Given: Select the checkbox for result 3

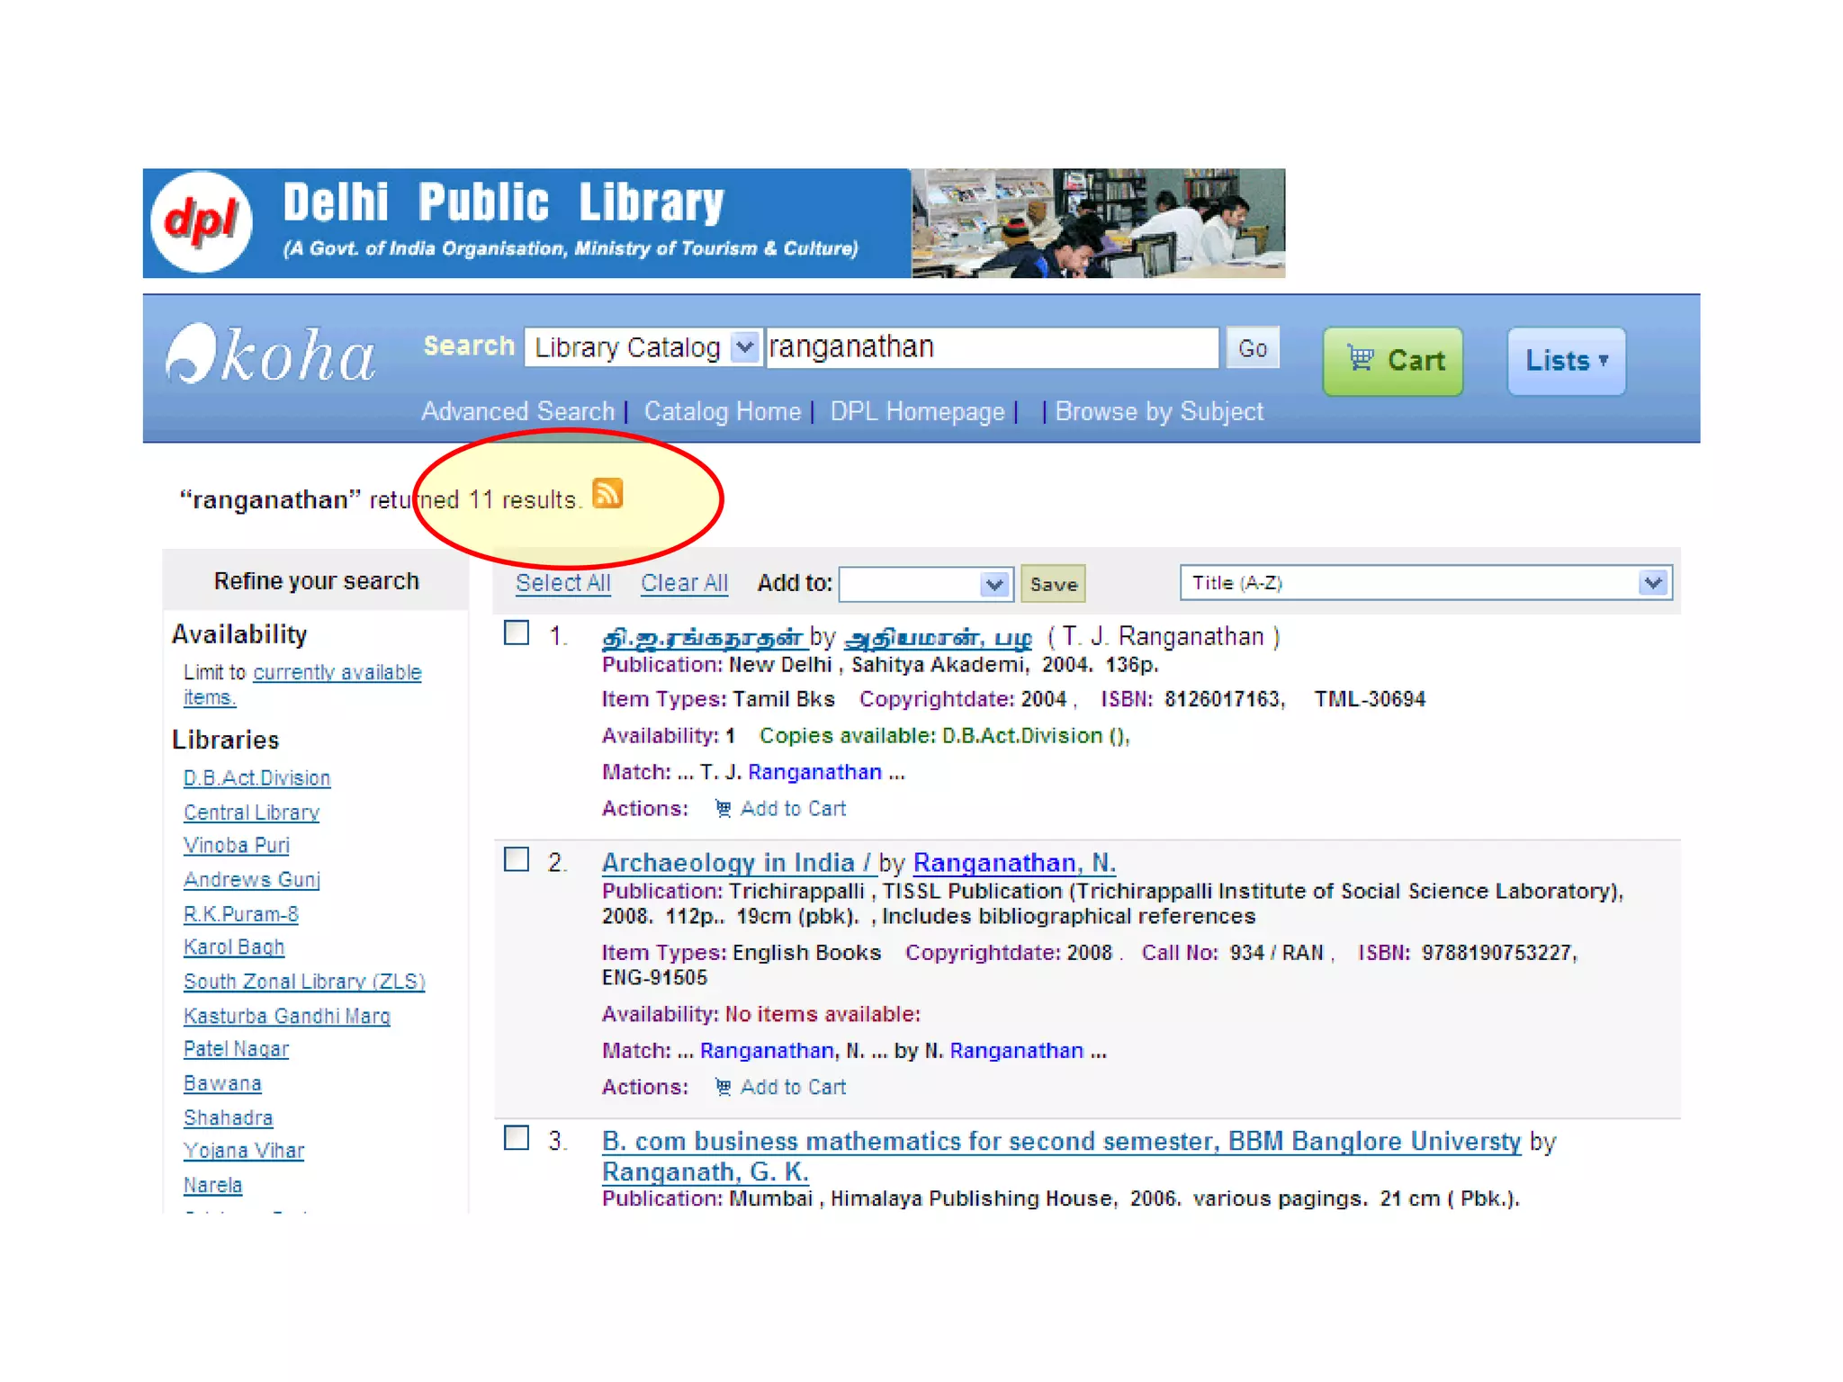Looking at the screenshot, I should click(x=517, y=1138).
